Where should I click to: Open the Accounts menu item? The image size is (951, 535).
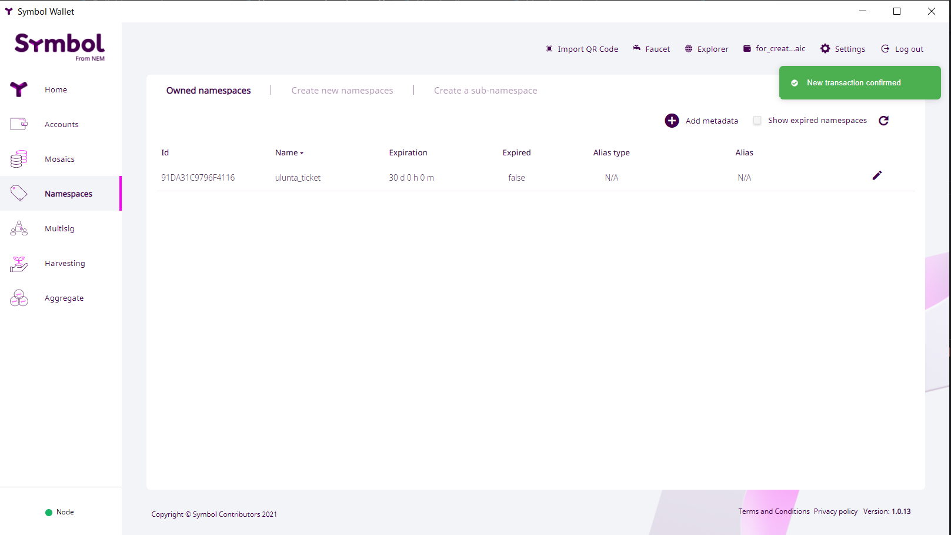point(62,124)
